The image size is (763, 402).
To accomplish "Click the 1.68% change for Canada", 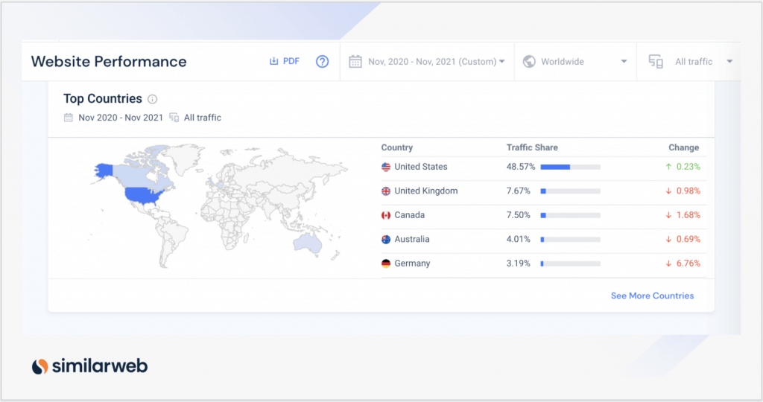I will pyautogui.click(x=683, y=215).
